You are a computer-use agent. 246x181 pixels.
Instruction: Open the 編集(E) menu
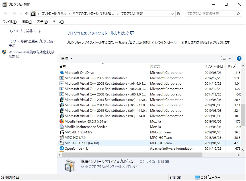tap(27, 22)
